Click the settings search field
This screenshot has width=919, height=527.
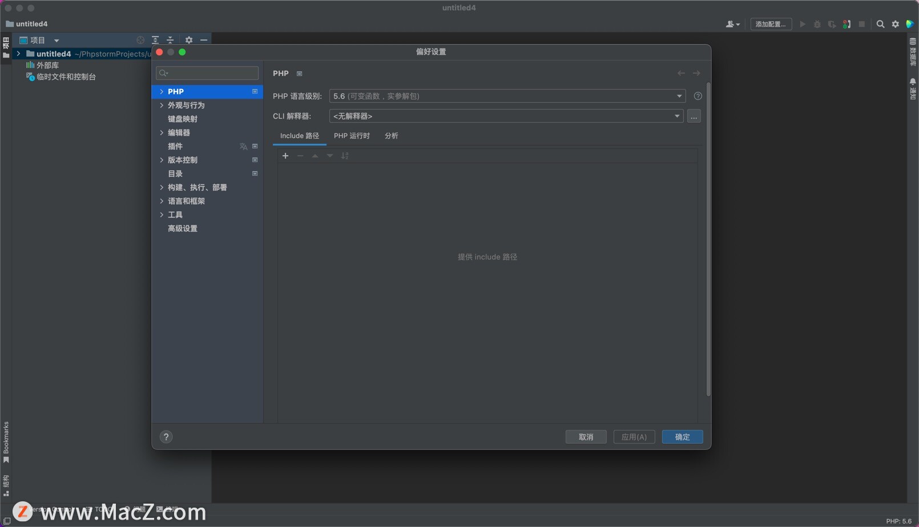(x=207, y=73)
